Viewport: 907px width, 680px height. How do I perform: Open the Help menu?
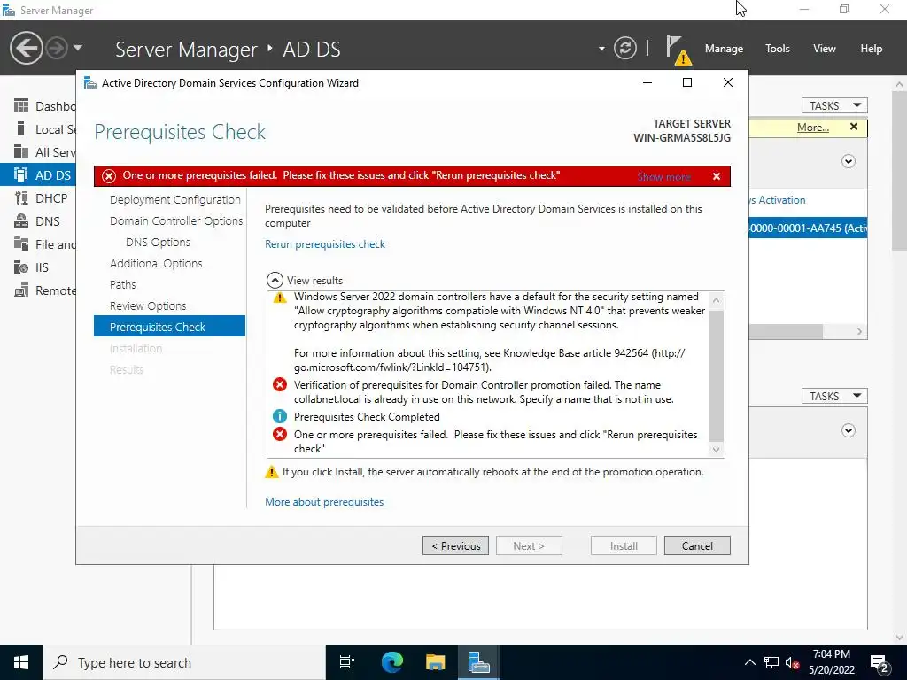click(x=871, y=49)
